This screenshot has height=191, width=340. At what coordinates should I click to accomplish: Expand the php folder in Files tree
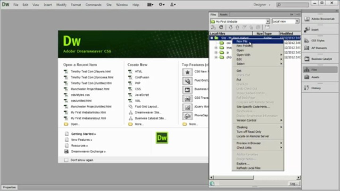point(216,57)
